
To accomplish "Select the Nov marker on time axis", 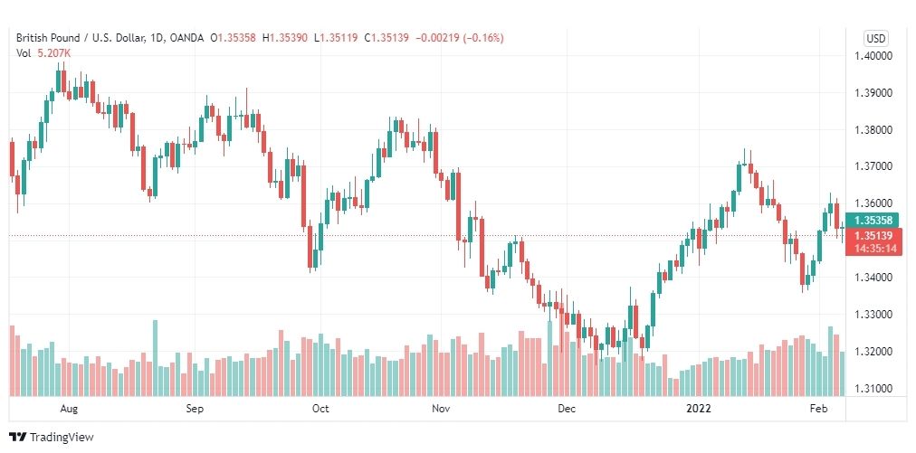I will pyautogui.click(x=441, y=409).
